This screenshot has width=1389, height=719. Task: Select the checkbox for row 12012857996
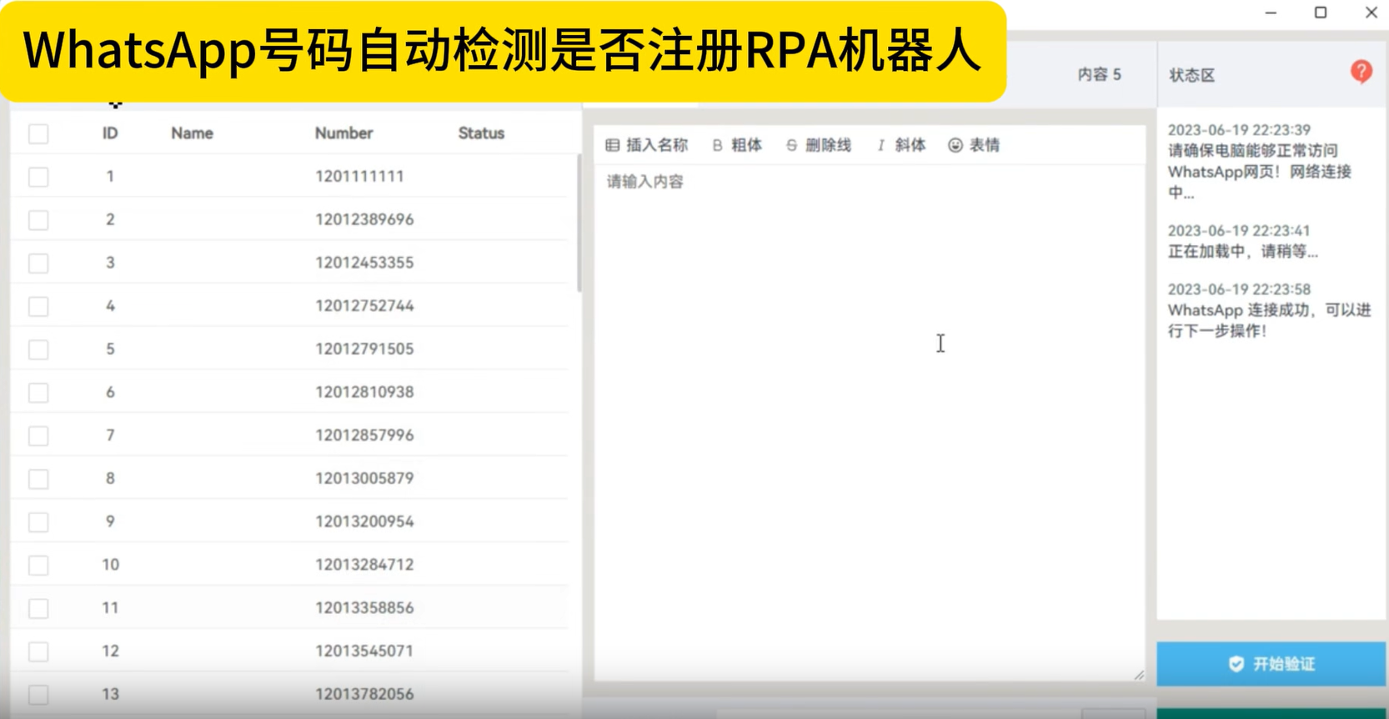(x=38, y=435)
